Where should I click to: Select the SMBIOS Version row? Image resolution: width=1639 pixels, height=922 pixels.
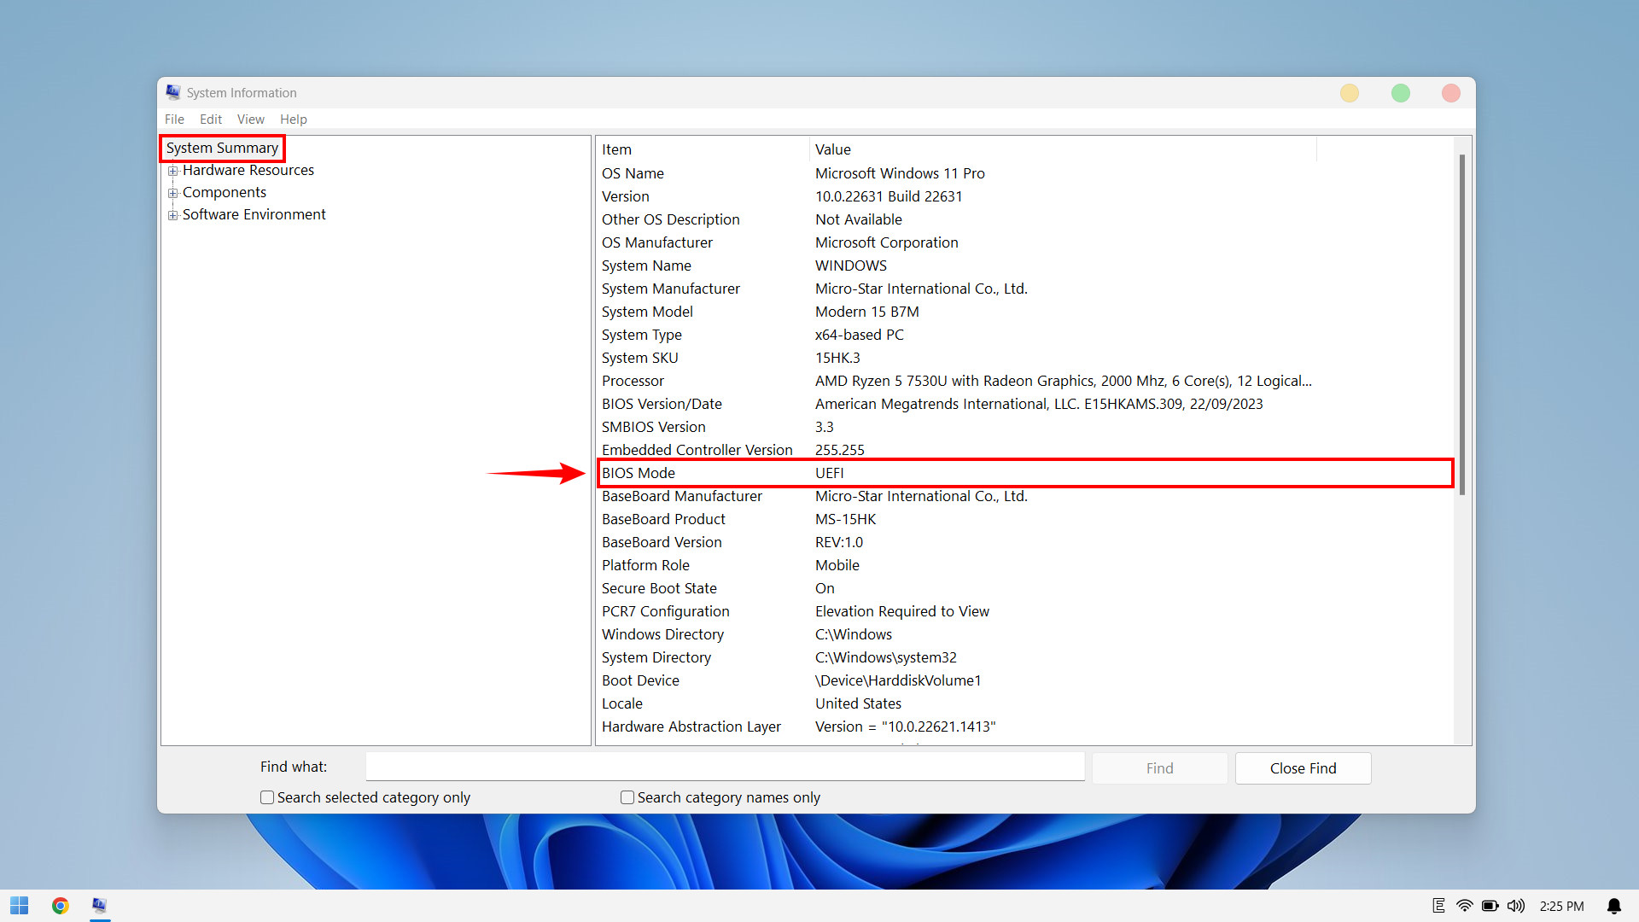click(x=1024, y=427)
